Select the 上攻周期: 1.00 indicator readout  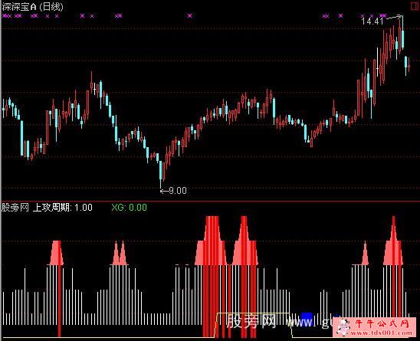62,208
